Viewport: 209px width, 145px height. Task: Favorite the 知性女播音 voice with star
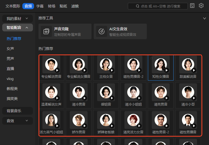[x=152, y=58]
